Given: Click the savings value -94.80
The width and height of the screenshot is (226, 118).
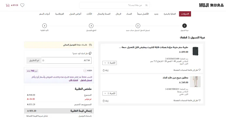Looking at the screenshot, I should [31, 99].
